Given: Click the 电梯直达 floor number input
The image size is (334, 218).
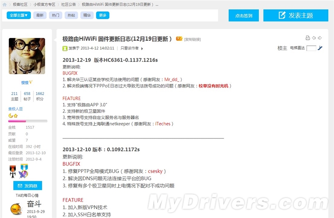Looking at the screenshot, I should point(311,48).
